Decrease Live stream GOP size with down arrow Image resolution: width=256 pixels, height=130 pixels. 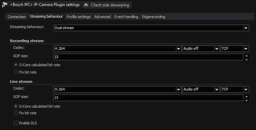coord(246,100)
